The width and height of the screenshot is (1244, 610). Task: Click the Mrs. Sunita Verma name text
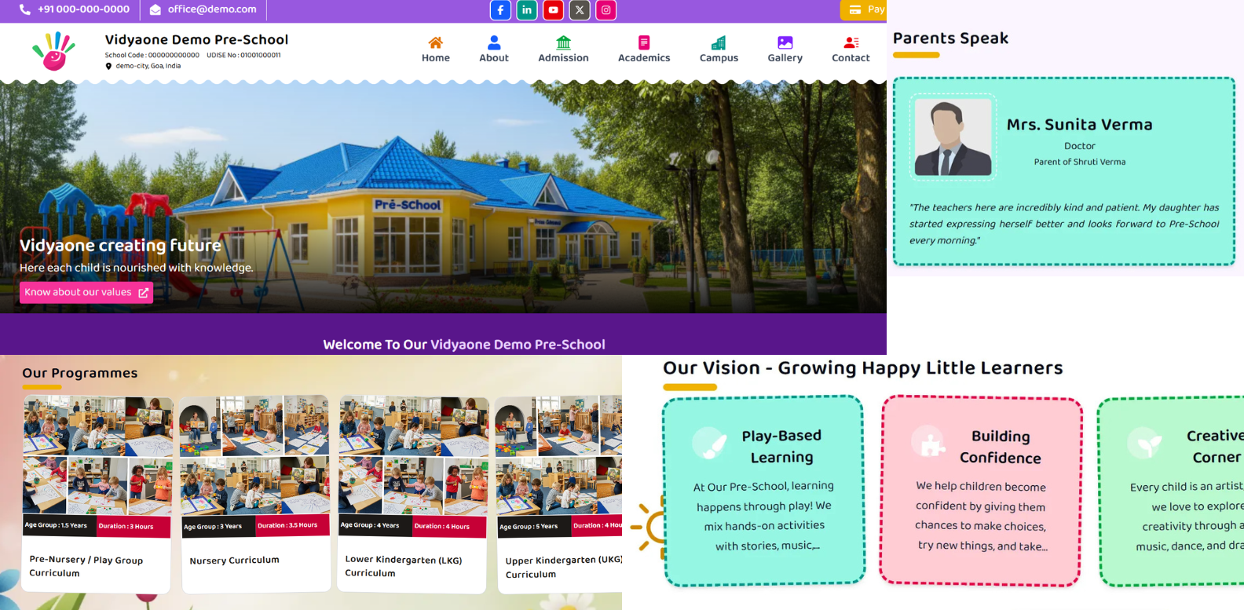click(1080, 124)
